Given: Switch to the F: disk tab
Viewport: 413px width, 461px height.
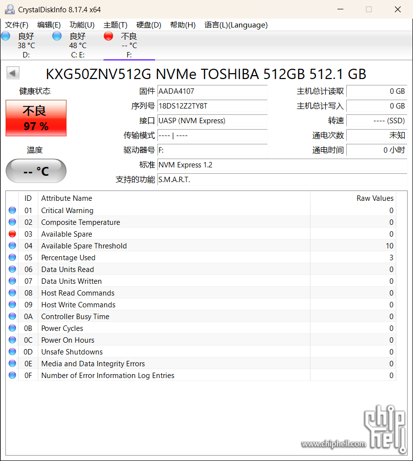Looking at the screenshot, I should point(129,45).
